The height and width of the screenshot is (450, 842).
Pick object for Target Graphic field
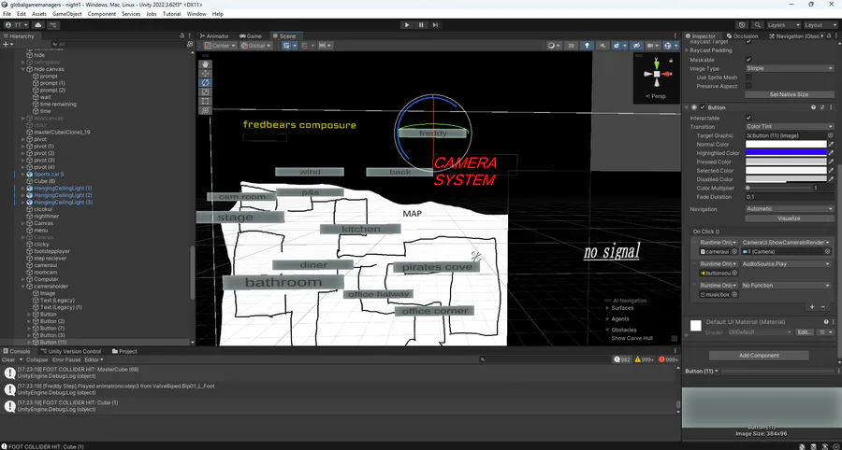coord(830,135)
